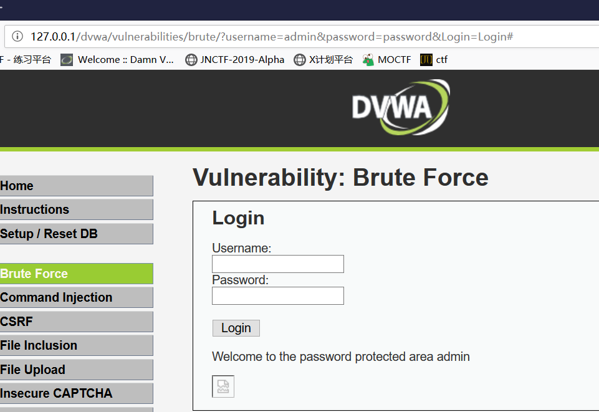This screenshot has width=599, height=412.
Task: Navigate to Command Injection page
Action: pos(76,297)
